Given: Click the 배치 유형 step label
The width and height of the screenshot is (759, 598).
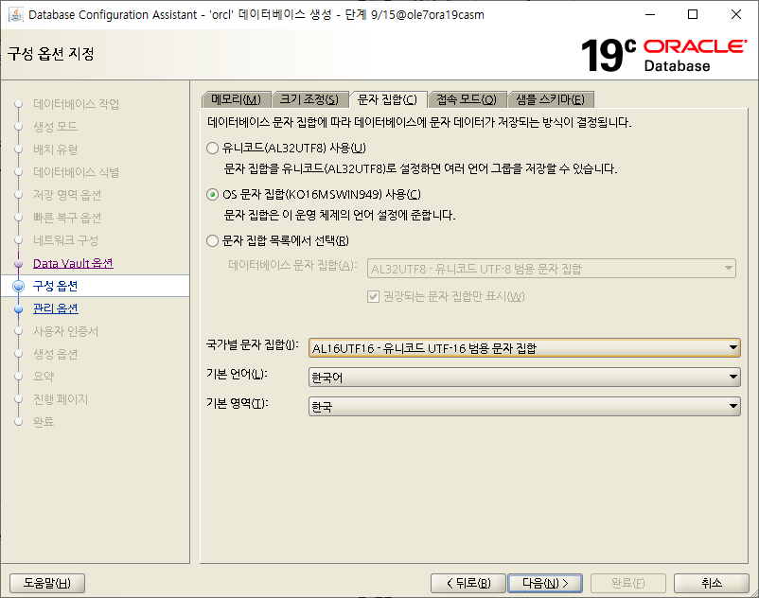Looking at the screenshot, I should (x=55, y=149).
